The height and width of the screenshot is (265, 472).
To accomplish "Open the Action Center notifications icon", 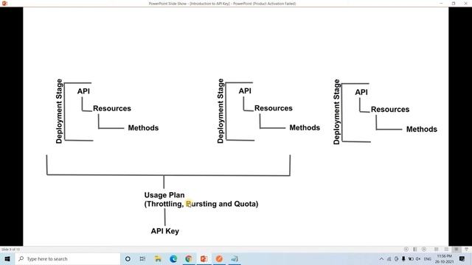I will pyautogui.click(x=462, y=258).
